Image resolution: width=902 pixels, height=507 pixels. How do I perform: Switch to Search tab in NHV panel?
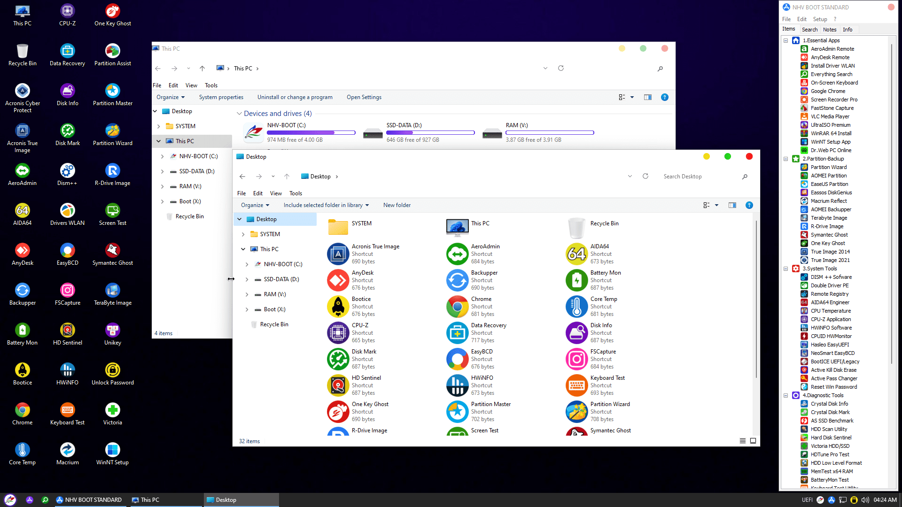[x=809, y=30]
